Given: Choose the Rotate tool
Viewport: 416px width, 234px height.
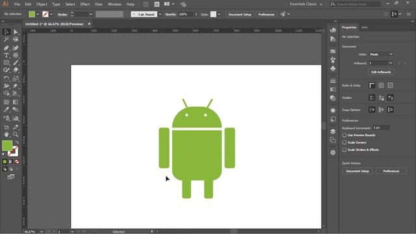Looking at the screenshot, I should [6, 79].
